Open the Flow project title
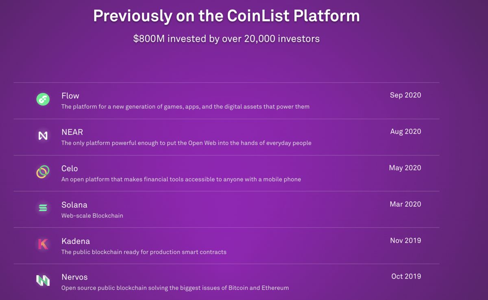Image resolution: width=488 pixels, height=300 pixels. pyautogui.click(x=70, y=96)
